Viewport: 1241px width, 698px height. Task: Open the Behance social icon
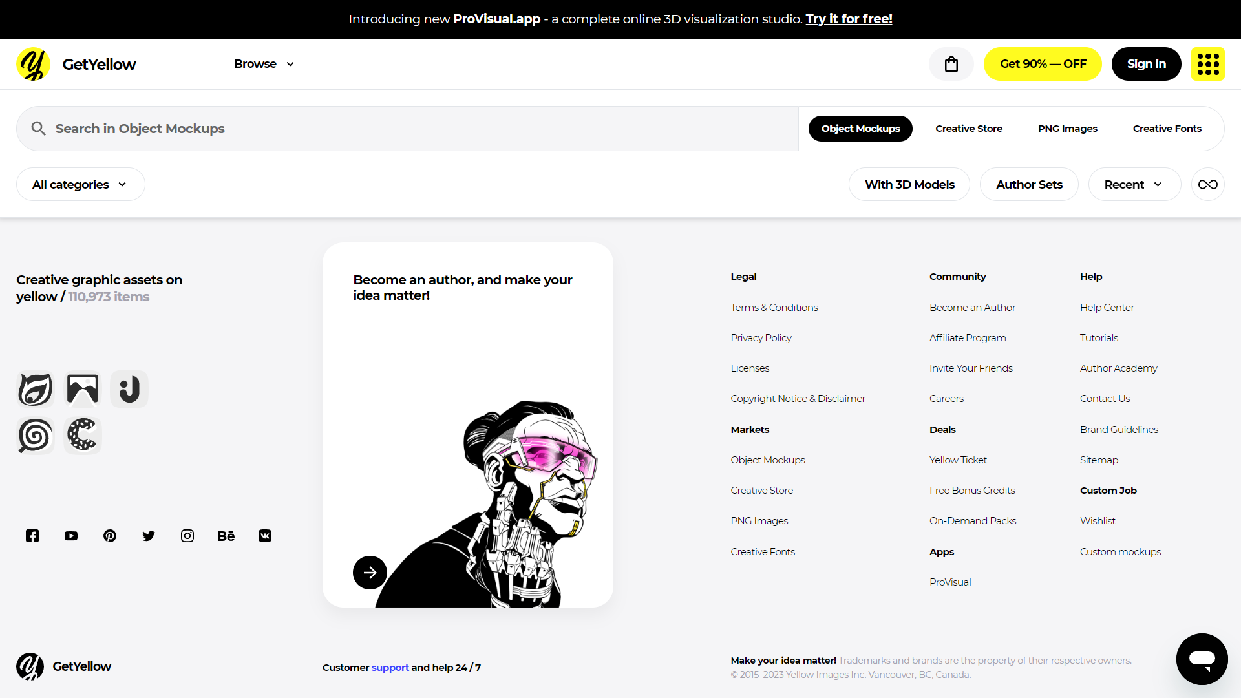[226, 536]
